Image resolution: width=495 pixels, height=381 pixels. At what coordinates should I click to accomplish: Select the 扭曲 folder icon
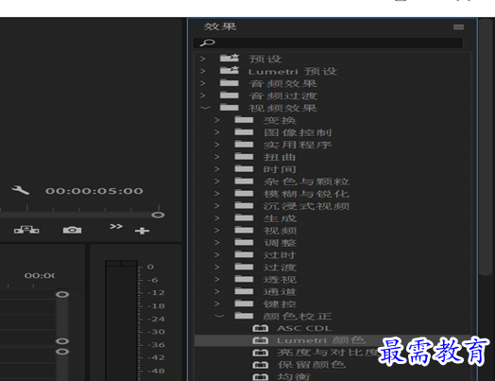[244, 156]
